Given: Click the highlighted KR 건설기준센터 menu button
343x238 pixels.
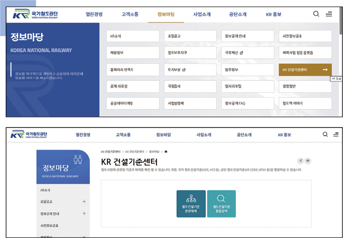Looking at the screenshot, I should click(305, 70).
